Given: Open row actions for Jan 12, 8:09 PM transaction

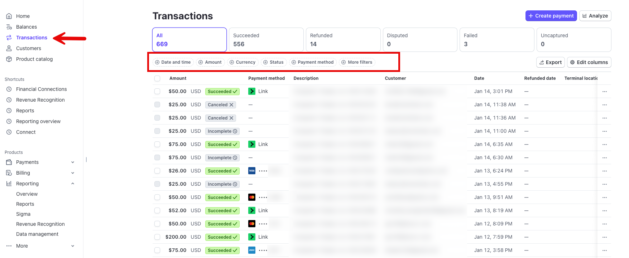Looking at the screenshot, I should 605,224.
